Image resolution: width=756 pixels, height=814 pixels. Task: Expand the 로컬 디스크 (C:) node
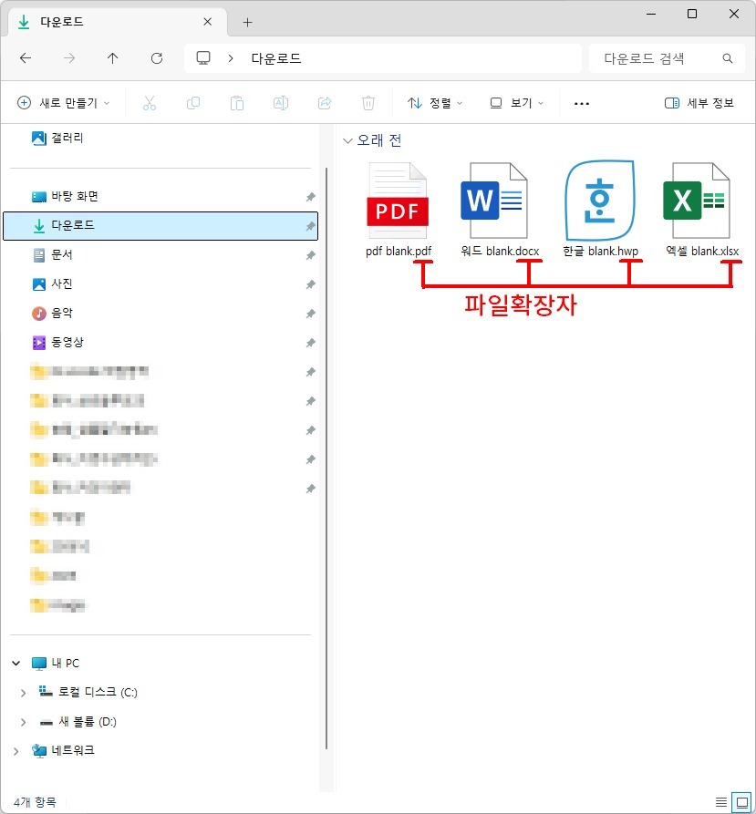pos(23,693)
